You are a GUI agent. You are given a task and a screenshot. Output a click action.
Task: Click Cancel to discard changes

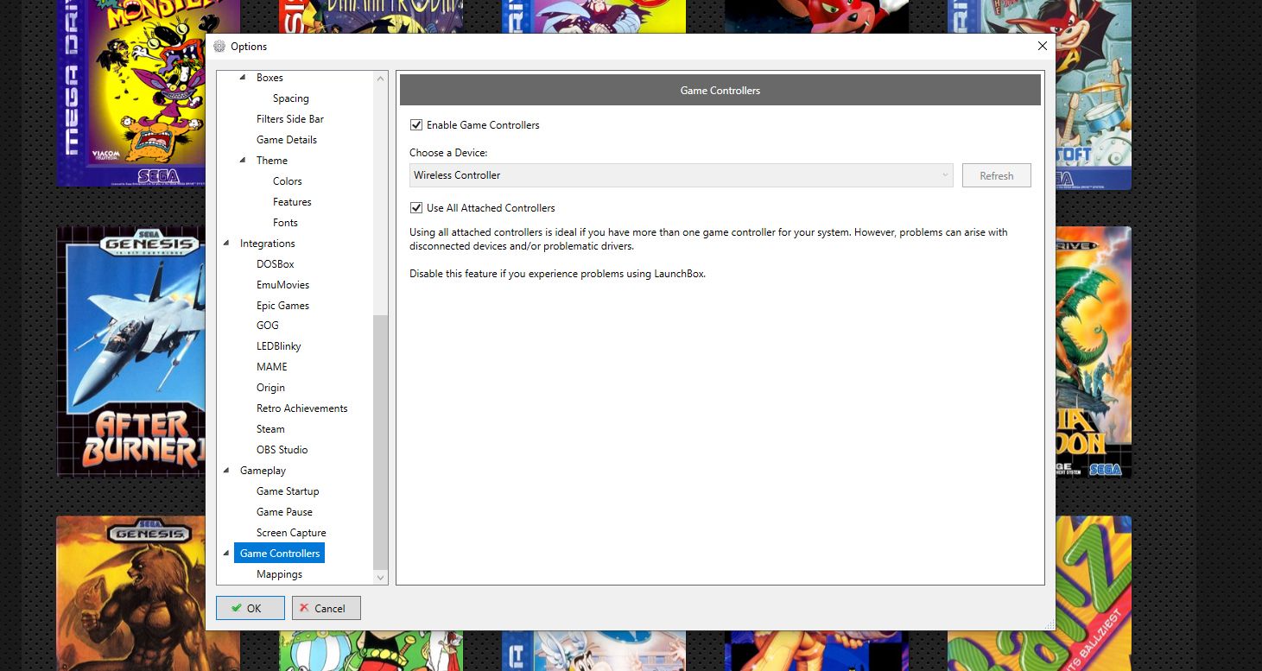(326, 608)
